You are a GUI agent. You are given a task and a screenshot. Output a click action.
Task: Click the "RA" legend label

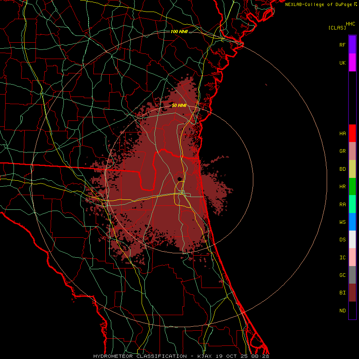tap(342, 205)
